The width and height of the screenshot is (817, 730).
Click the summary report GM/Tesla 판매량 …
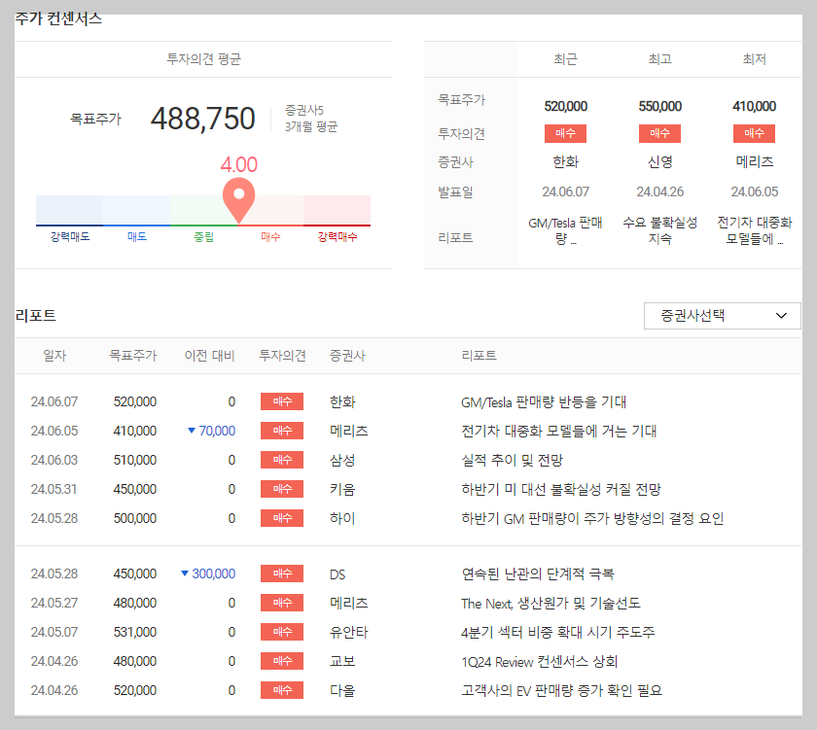click(x=565, y=231)
